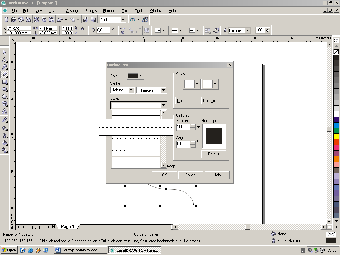Click the Import icon
This screenshot has height=255, width=340.
coord(86,20)
